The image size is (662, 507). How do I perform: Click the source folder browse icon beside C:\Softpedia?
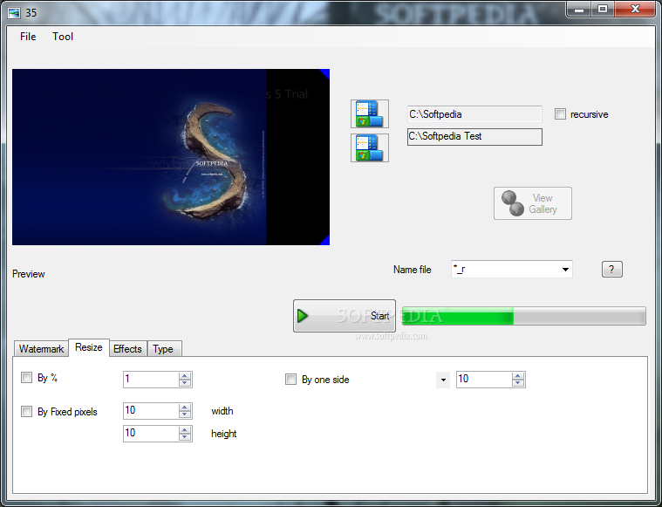tap(370, 114)
